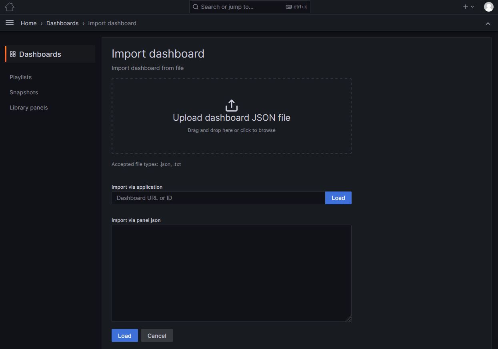Image resolution: width=498 pixels, height=349 pixels.
Task: Click the user profile avatar
Action: point(488,7)
